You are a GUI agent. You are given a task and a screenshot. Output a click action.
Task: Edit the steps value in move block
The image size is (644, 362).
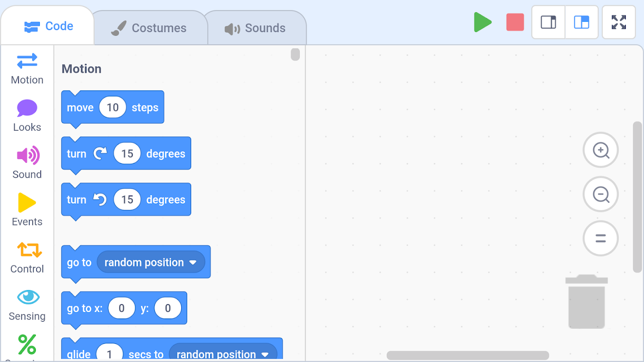113,107
